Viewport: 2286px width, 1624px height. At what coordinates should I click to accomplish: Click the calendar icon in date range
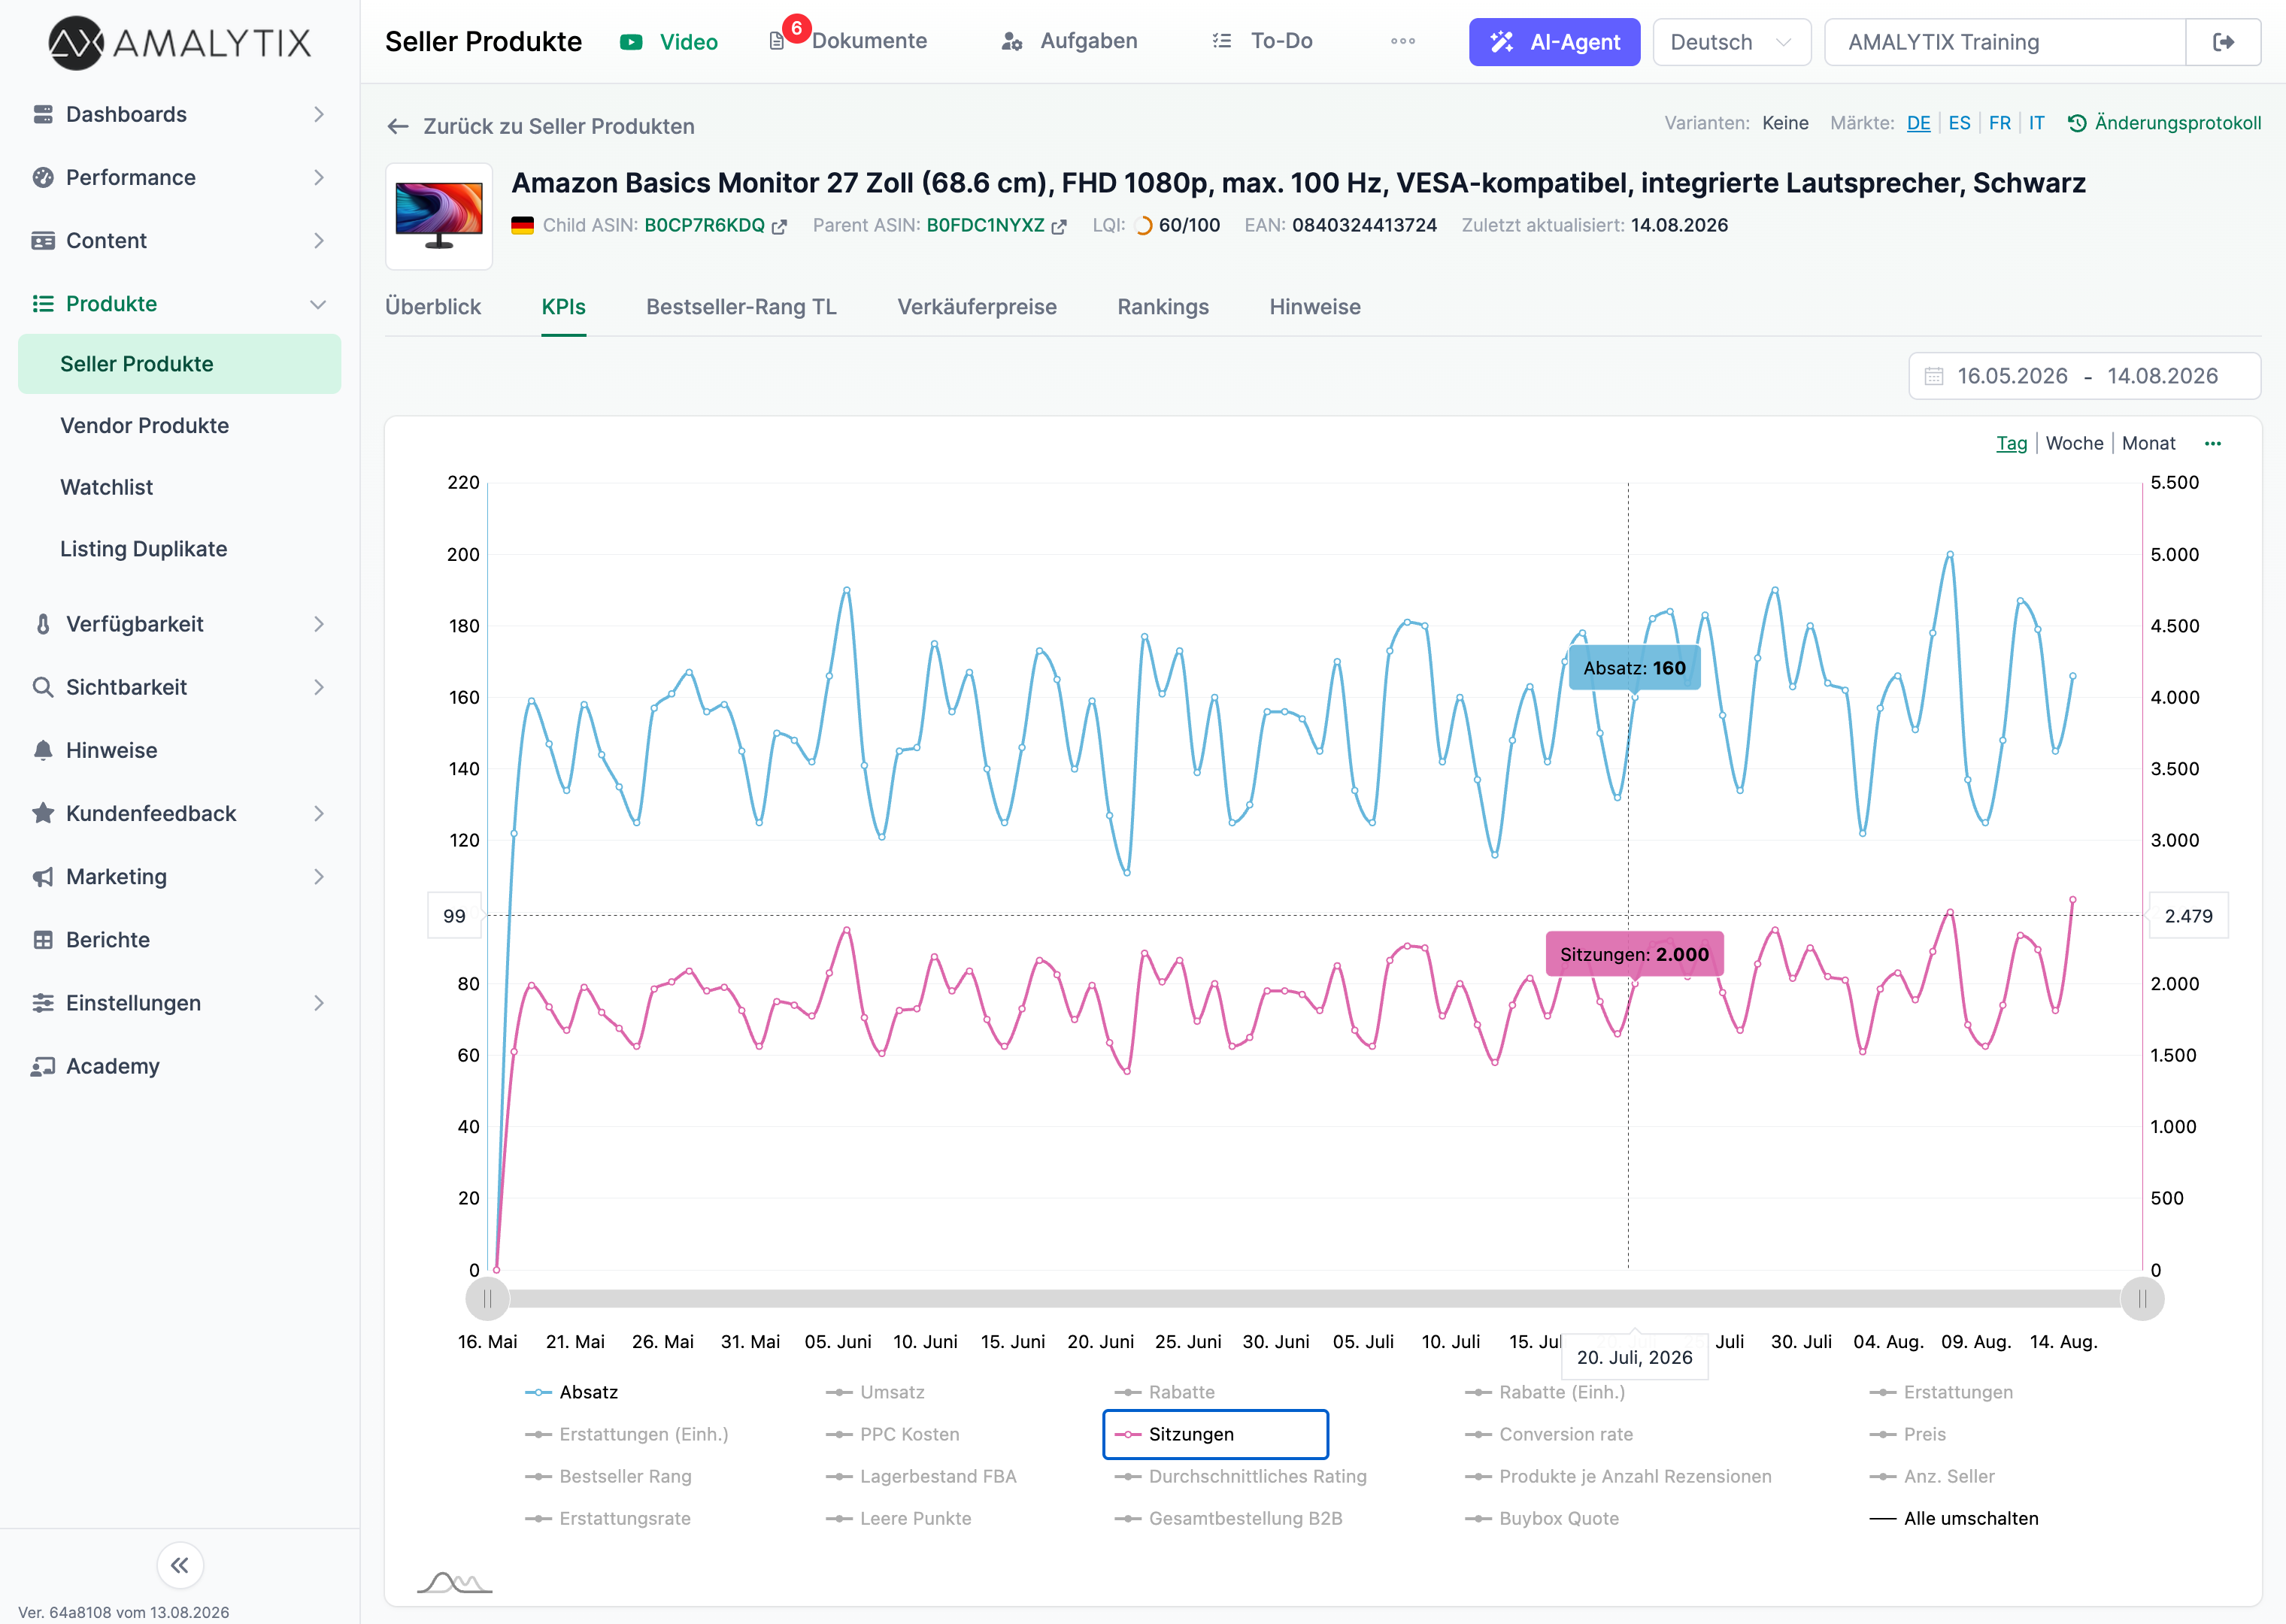(x=1934, y=376)
